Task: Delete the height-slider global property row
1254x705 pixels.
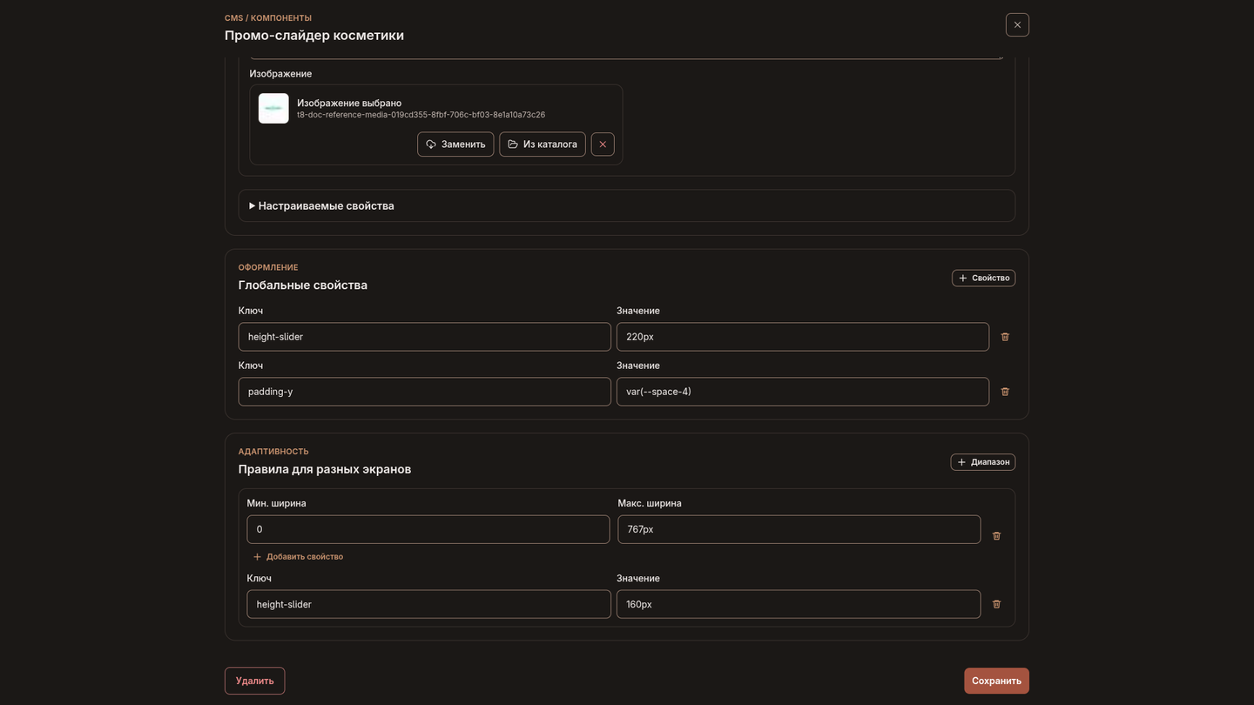Action: [1005, 337]
